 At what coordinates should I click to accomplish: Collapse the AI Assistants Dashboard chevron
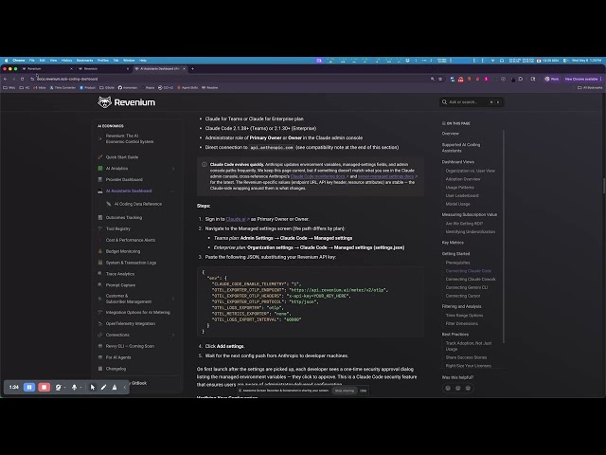[x=173, y=191]
